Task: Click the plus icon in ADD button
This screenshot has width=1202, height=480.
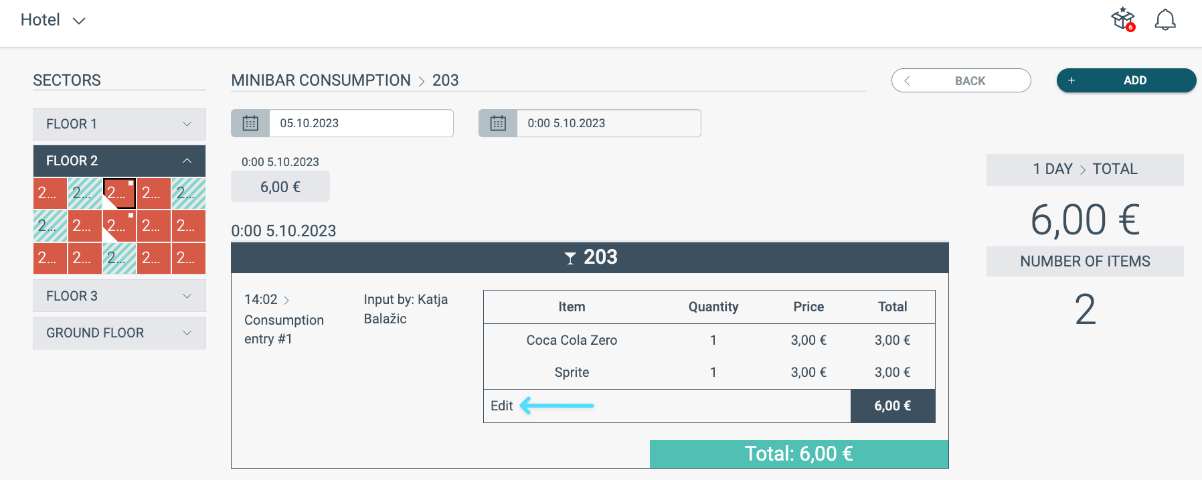Action: pyautogui.click(x=1071, y=80)
